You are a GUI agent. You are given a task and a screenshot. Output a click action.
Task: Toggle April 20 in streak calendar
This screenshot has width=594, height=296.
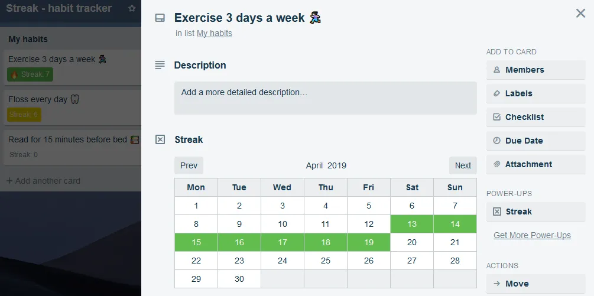point(412,242)
